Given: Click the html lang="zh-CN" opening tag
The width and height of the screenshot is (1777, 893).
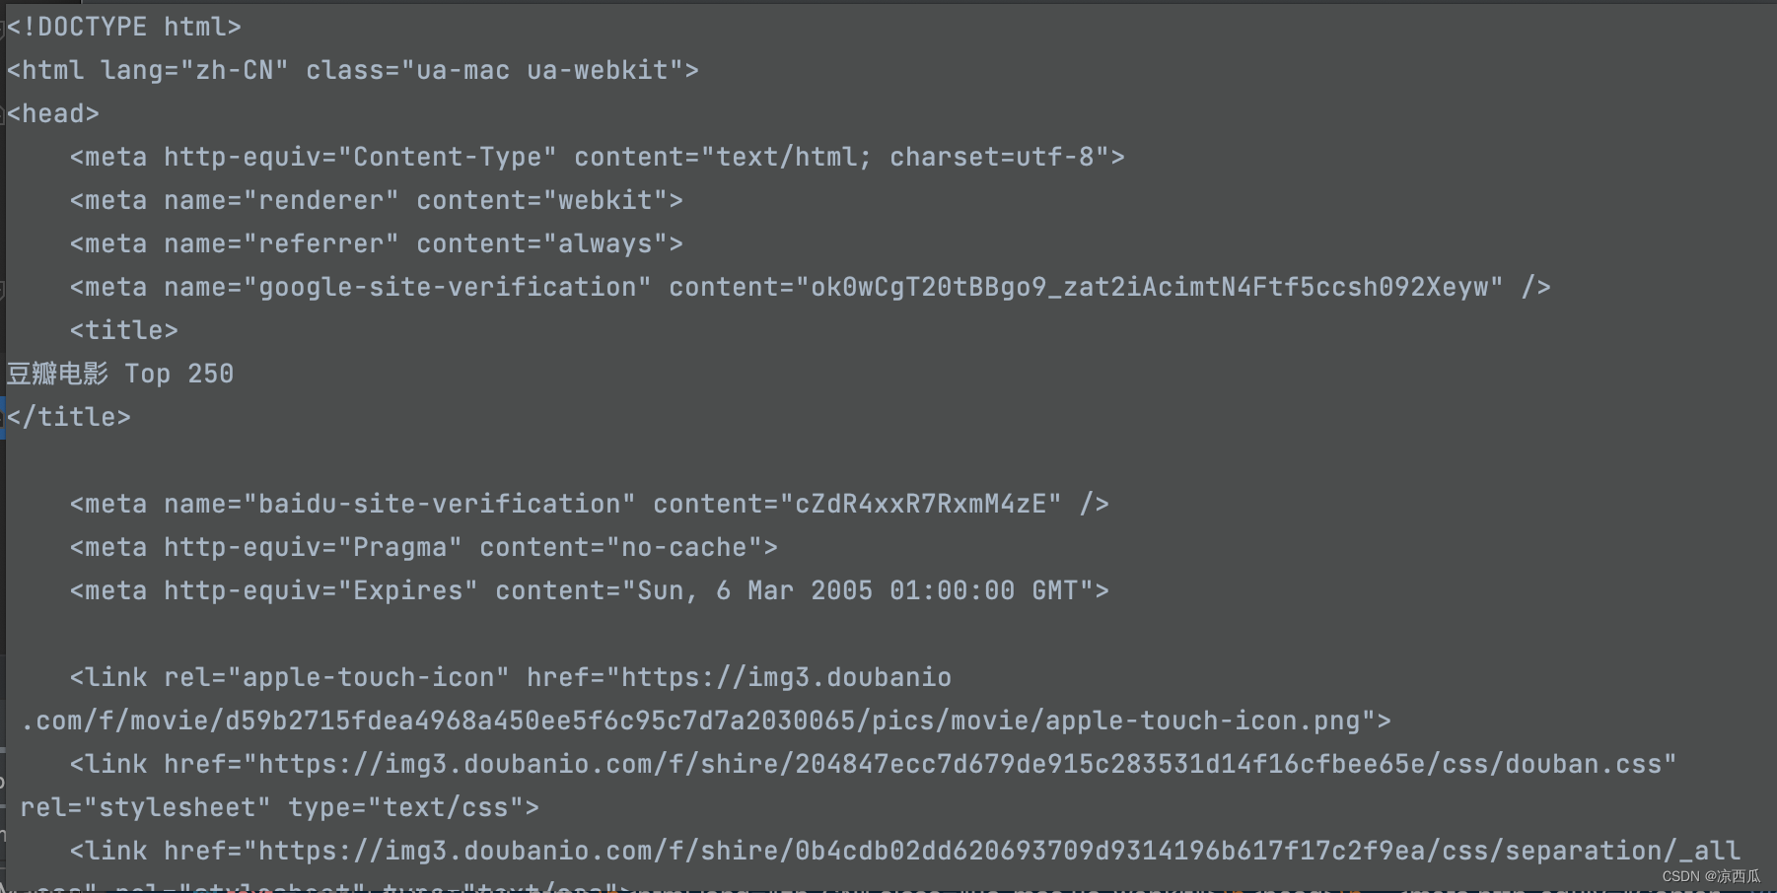Looking at the screenshot, I should pyautogui.click(x=352, y=70).
